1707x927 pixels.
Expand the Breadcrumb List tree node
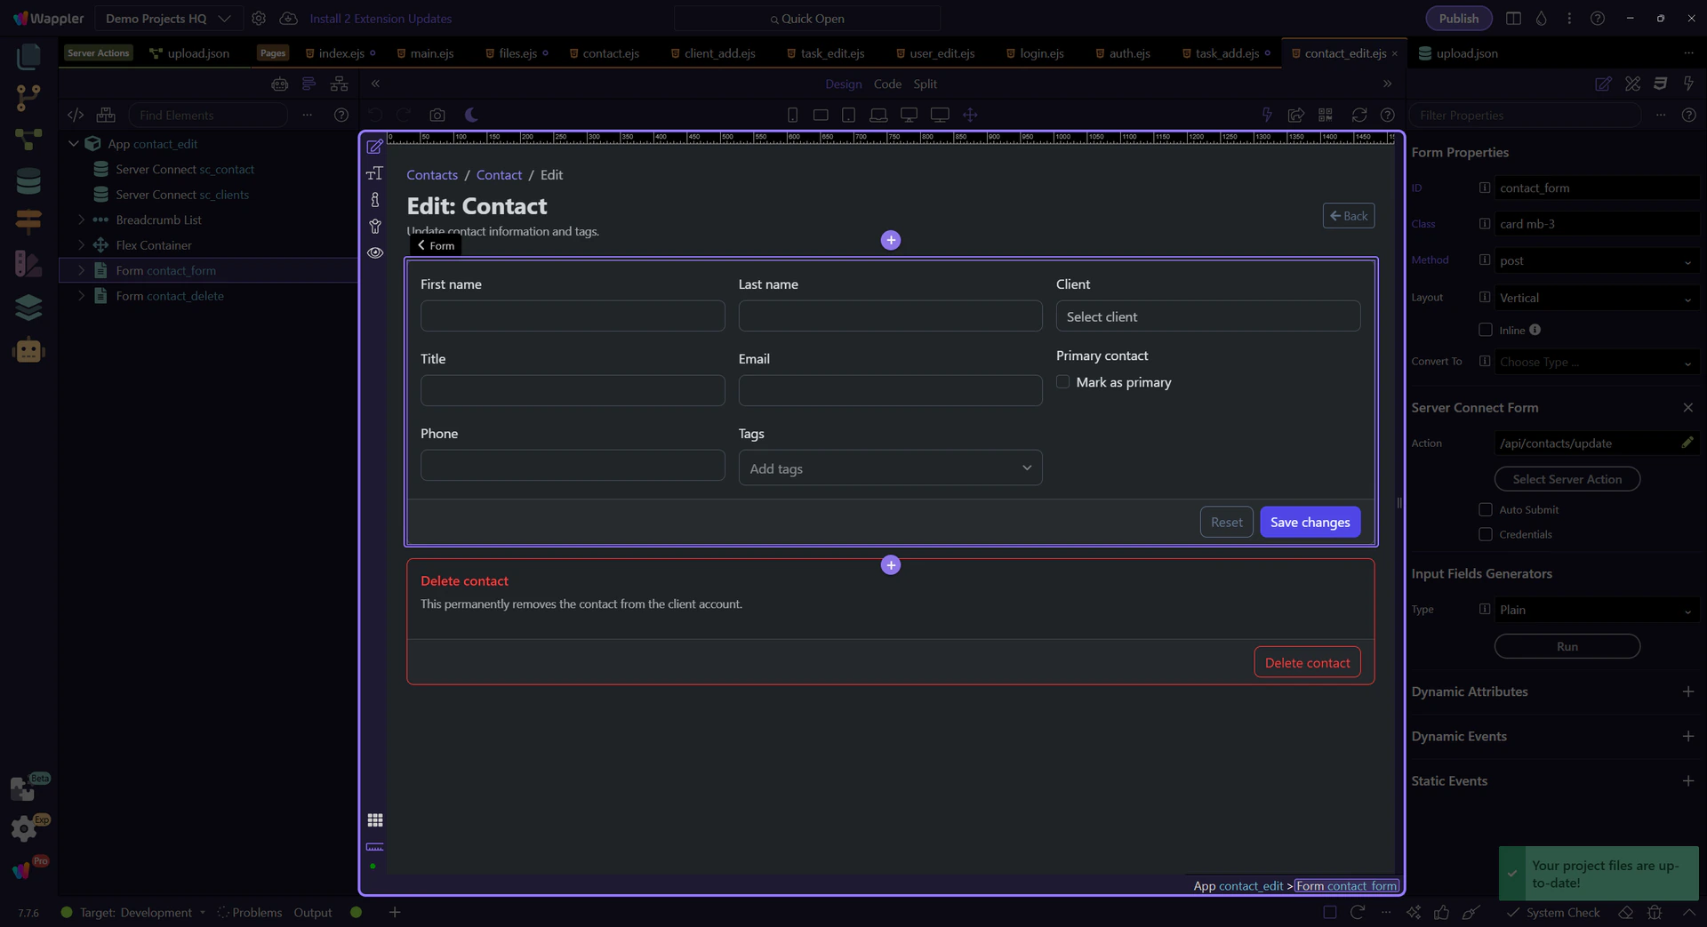(x=81, y=220)
